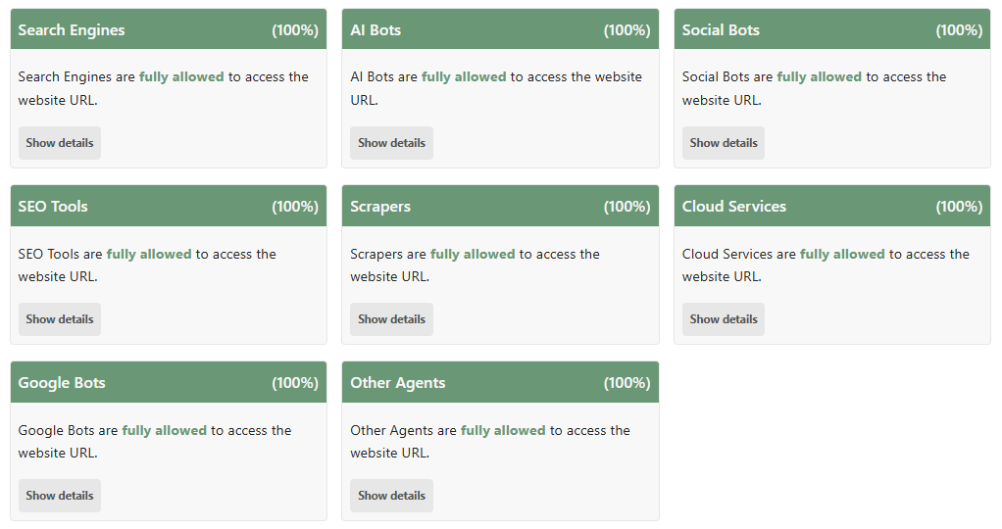This screenshot has width=1002, height=529.
Task: Select the Cloud Services header
Action: 734,207
